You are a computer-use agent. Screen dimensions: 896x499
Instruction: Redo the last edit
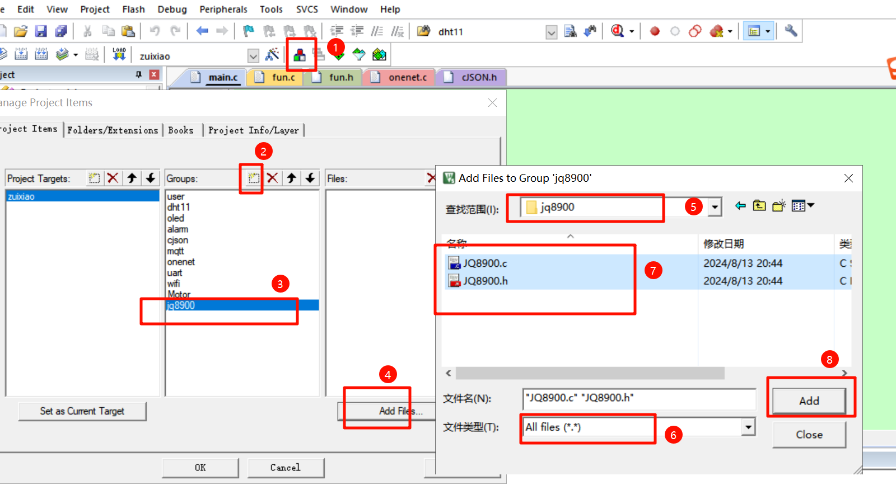coord(176,31)
